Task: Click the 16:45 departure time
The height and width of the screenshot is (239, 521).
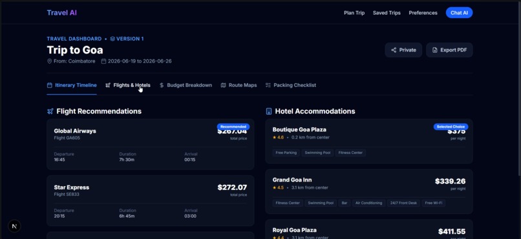Action: click(x=59, y=160)
